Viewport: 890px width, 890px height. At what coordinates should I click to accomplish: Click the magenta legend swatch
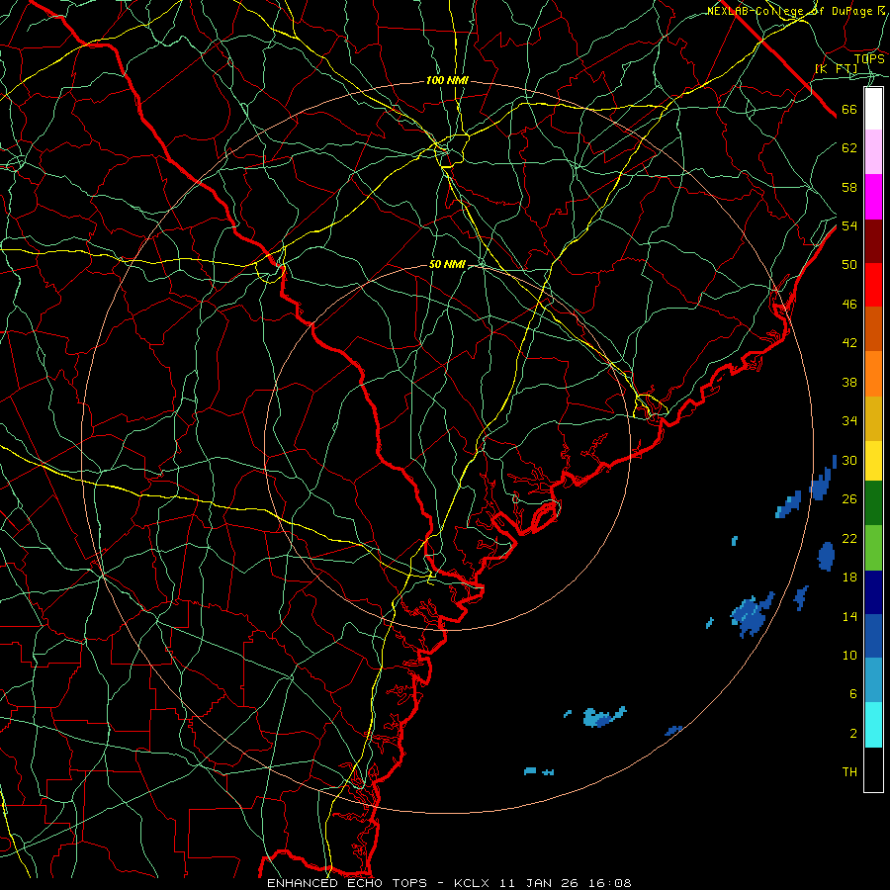873,197
